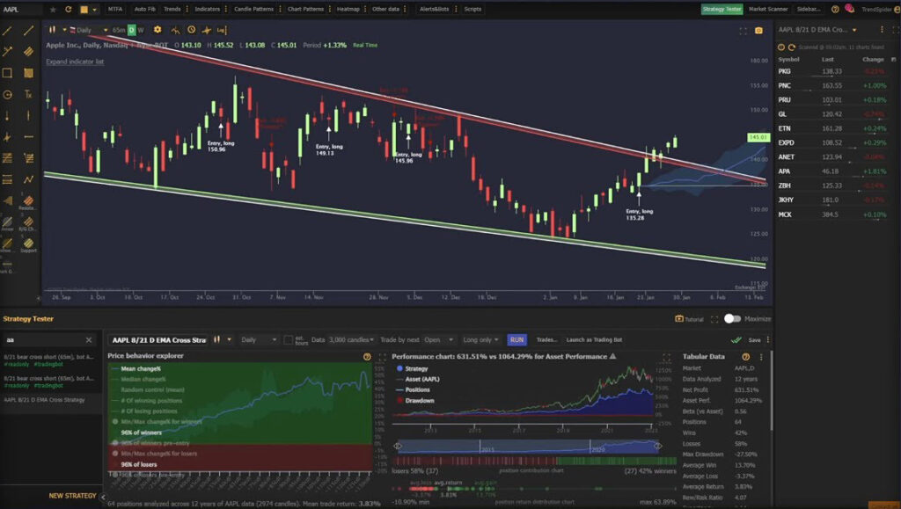Open the options menu next to Save
Image resolution: width=901 pixels, height=509 pixels.
tap(767, 339)
